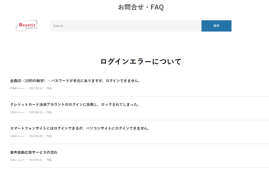
Task: Click the Search... input field
Action: [125, 26]
